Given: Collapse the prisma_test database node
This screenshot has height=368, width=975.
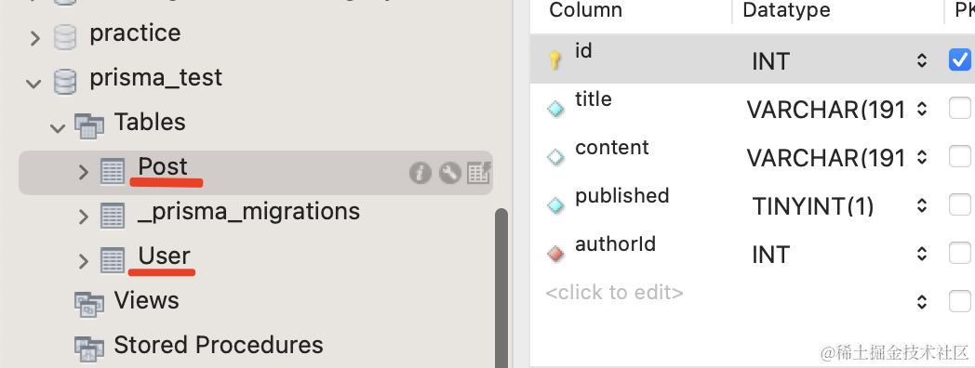Looking at the screenshot, I should 34,83.
